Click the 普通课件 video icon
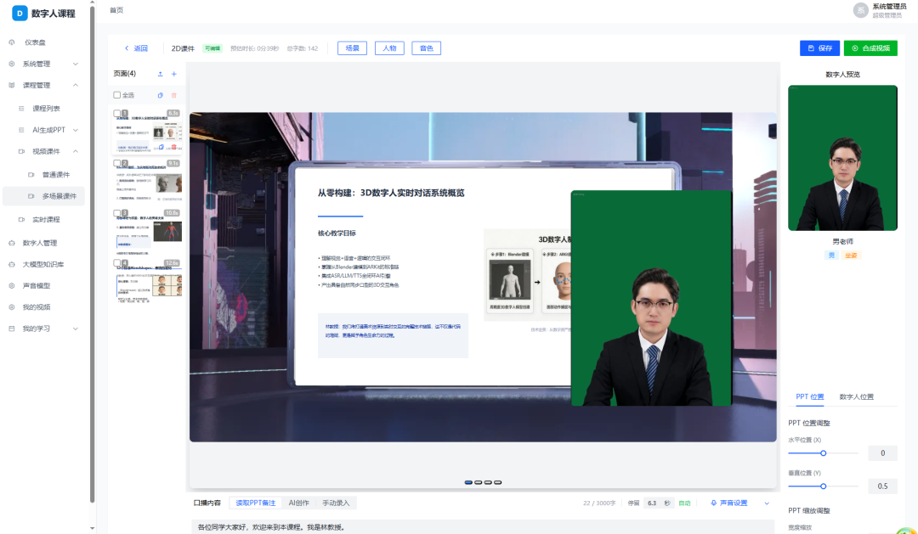 (x=31, y=174)
